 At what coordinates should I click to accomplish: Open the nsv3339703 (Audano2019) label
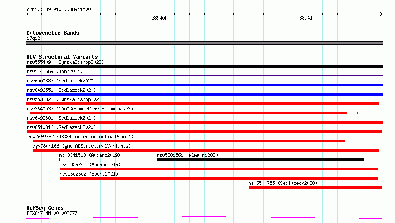(x=90, y=164)
